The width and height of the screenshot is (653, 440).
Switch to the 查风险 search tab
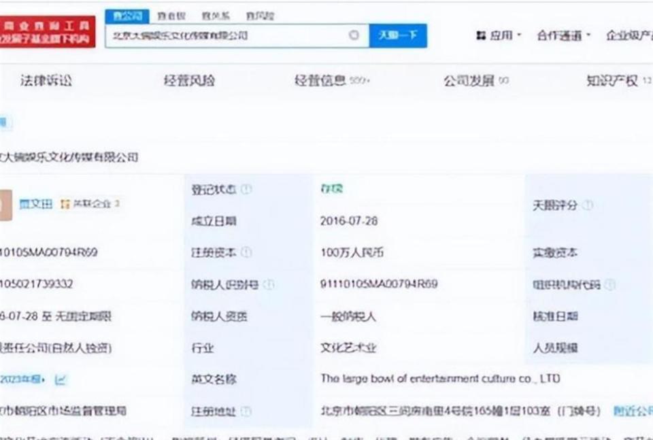click(260, 16)
